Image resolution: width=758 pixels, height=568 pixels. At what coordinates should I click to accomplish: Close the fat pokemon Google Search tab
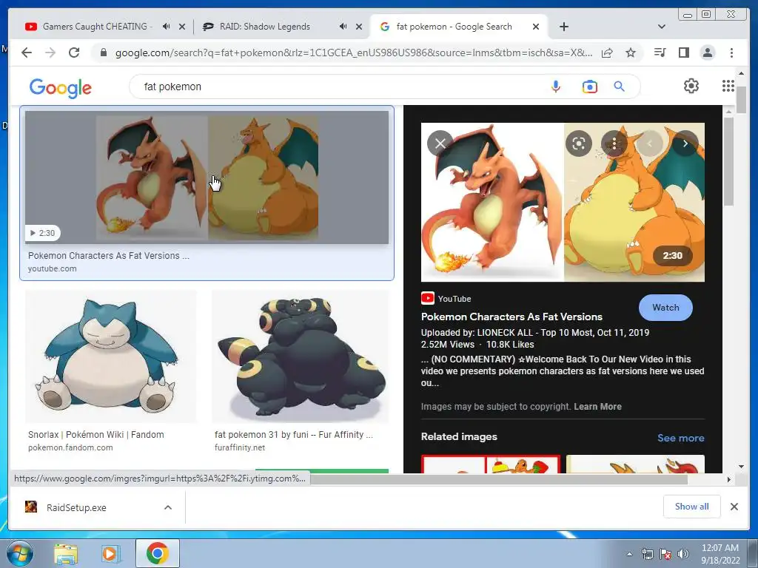536,27
